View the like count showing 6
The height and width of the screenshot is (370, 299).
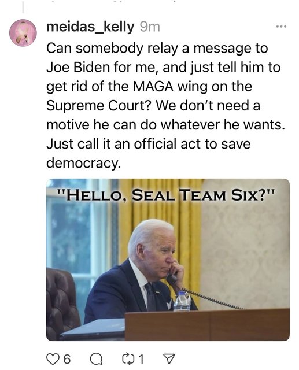coord(67,360)
